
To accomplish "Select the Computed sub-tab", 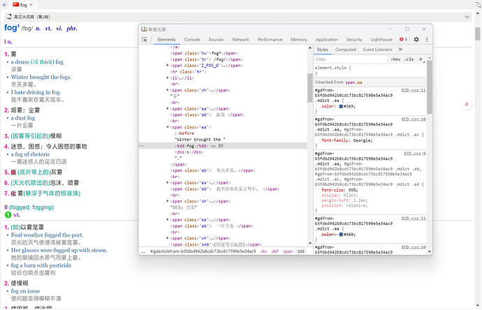I will pyautogui.click(x=346, y=50).
